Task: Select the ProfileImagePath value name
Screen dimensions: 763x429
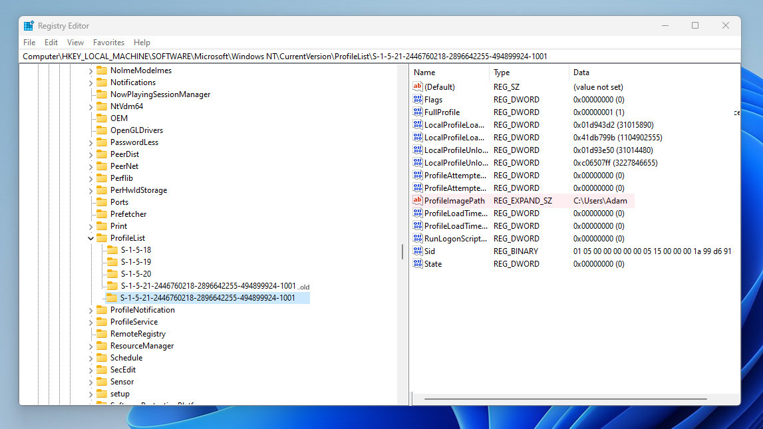Action: (454, 200)
